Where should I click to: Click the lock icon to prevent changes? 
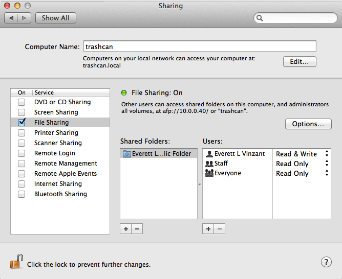pyautogui.click(x=16, y=262)
